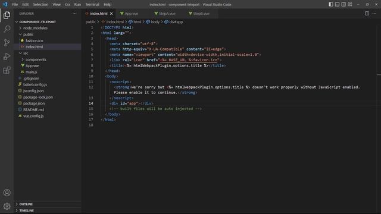This screenshot has width=381, height=214.
Task: Click the VS Code logo icon
Action: (x=5, y=4)
